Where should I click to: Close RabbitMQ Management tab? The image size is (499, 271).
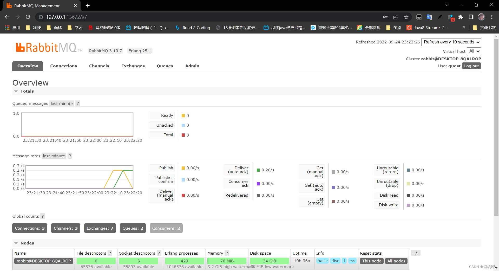[75, 5]
